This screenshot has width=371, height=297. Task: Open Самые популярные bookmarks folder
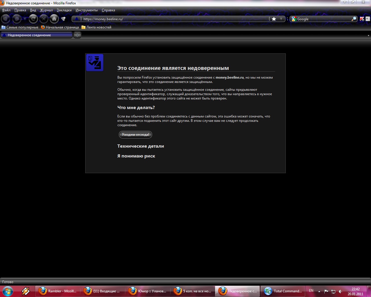pyautogui.click(x=20, y=27)
